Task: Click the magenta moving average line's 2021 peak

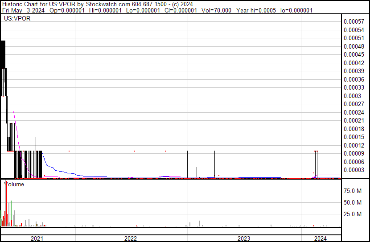Action: click(14, 112)
